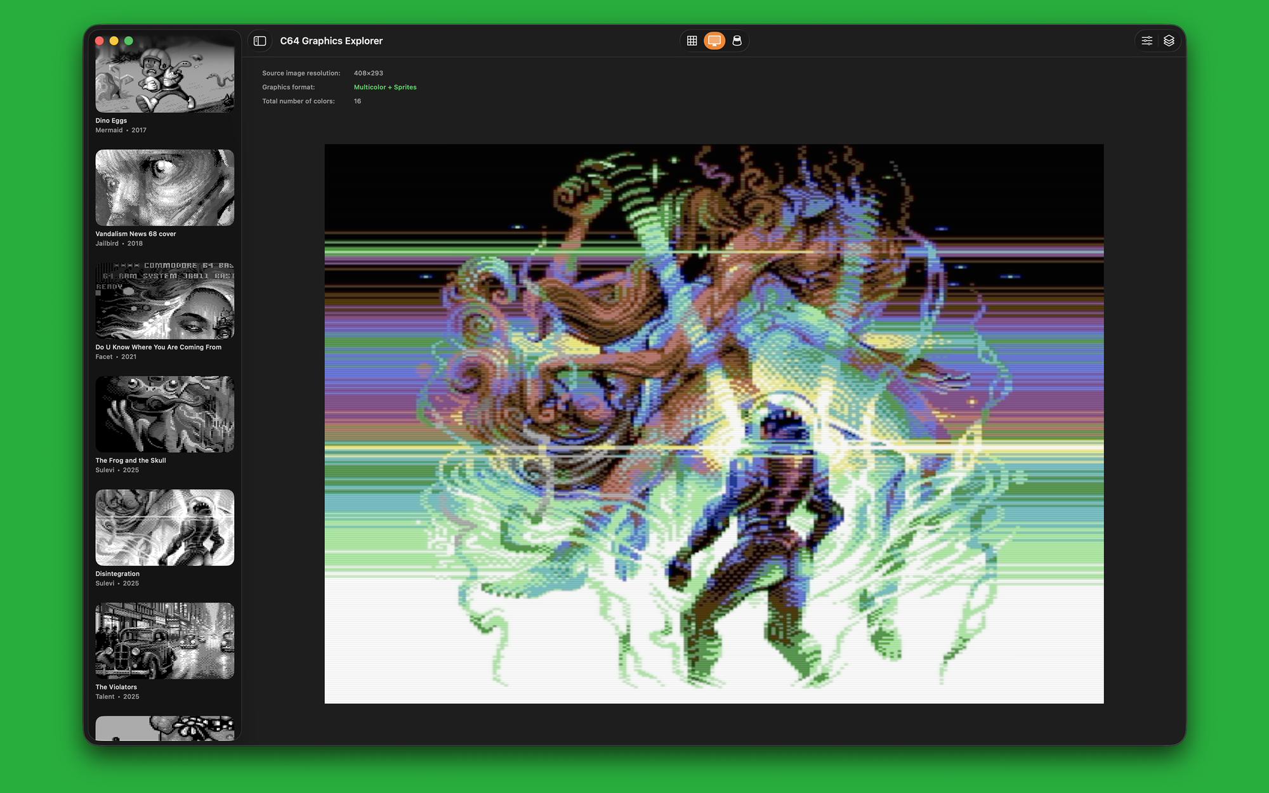
Task: Click the Disintegration title label
Action: [117, 573]
